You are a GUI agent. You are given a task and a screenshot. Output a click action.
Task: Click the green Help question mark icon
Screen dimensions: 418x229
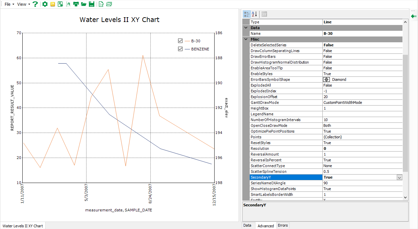click(35, 4)
